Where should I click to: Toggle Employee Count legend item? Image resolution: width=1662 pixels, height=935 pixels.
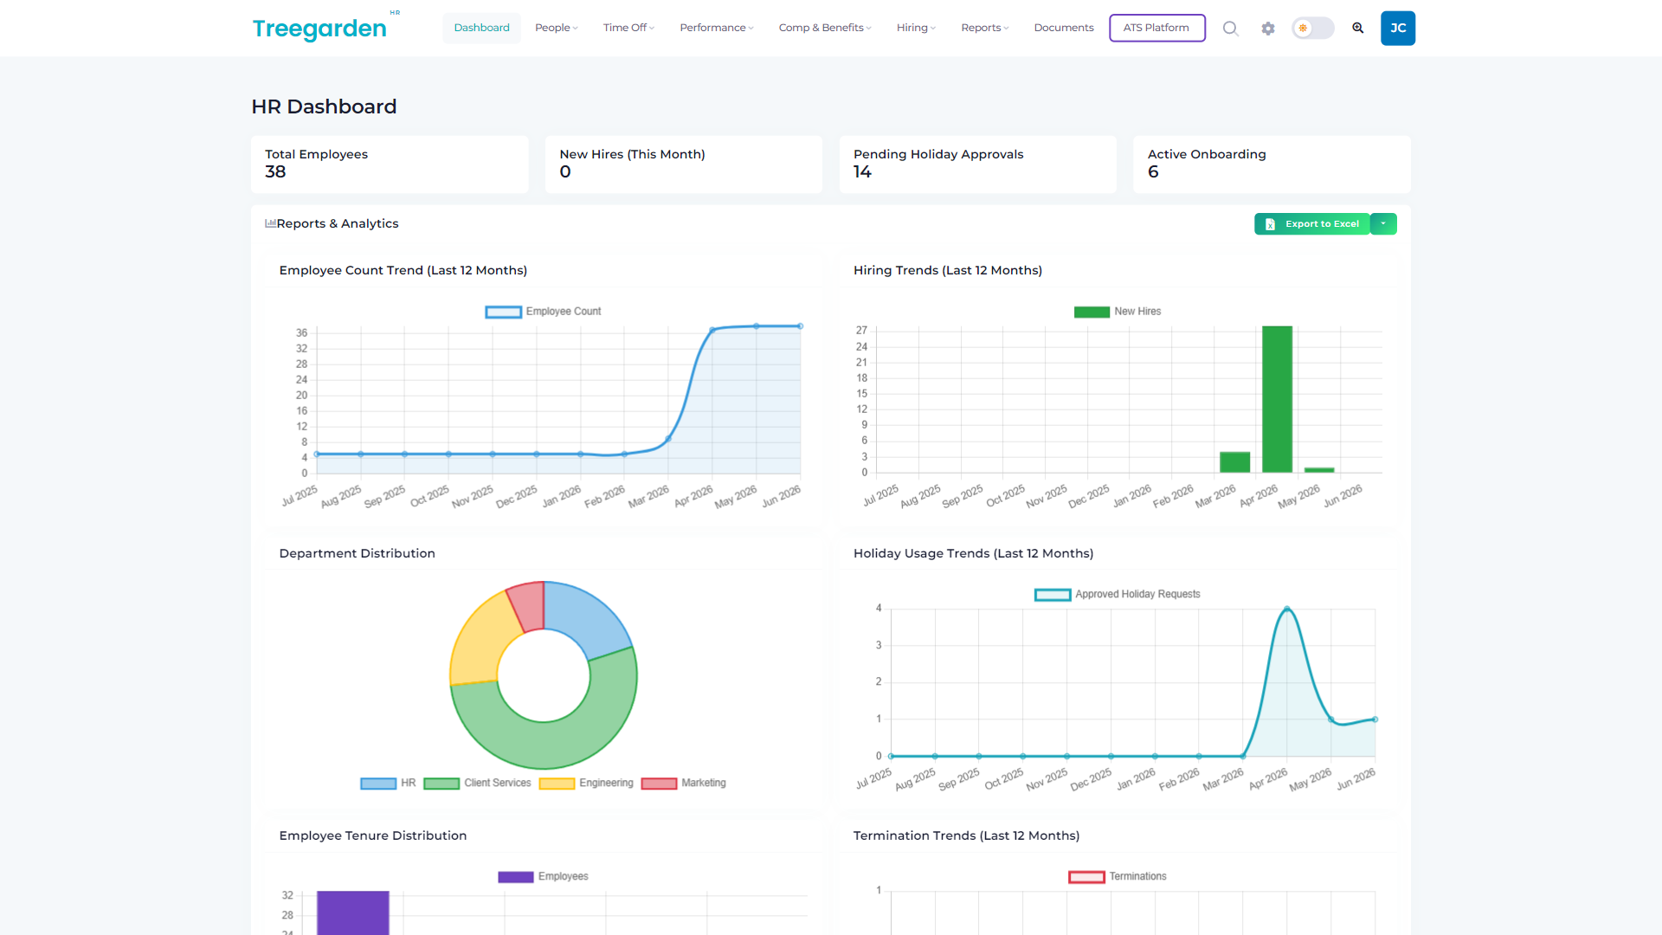coord(543,312)
